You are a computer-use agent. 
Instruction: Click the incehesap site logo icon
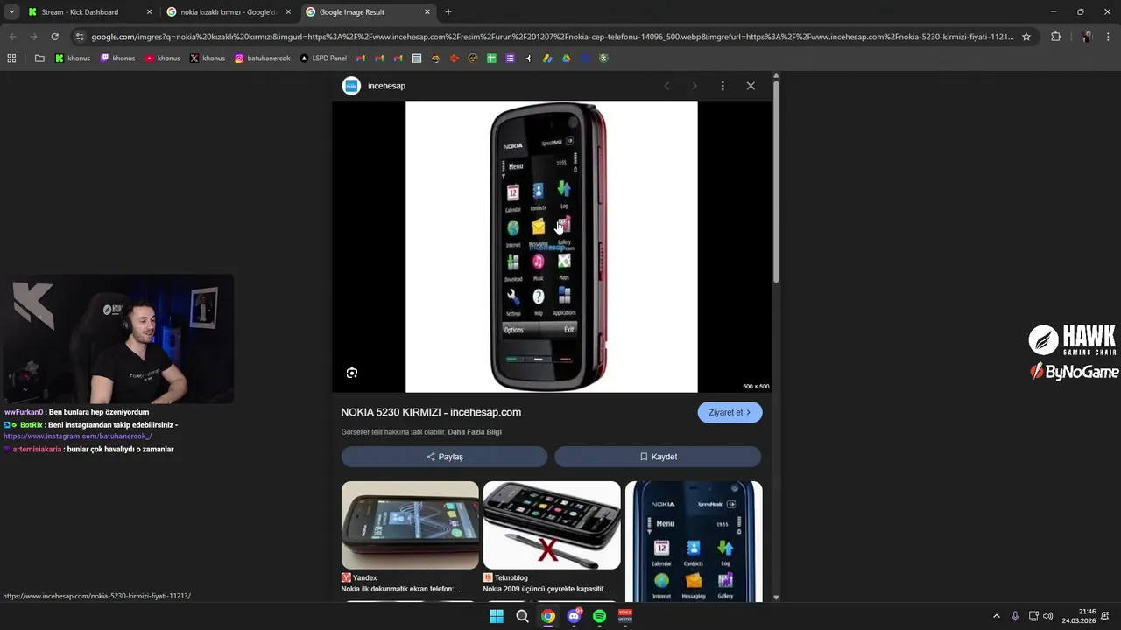pos(351,86)
